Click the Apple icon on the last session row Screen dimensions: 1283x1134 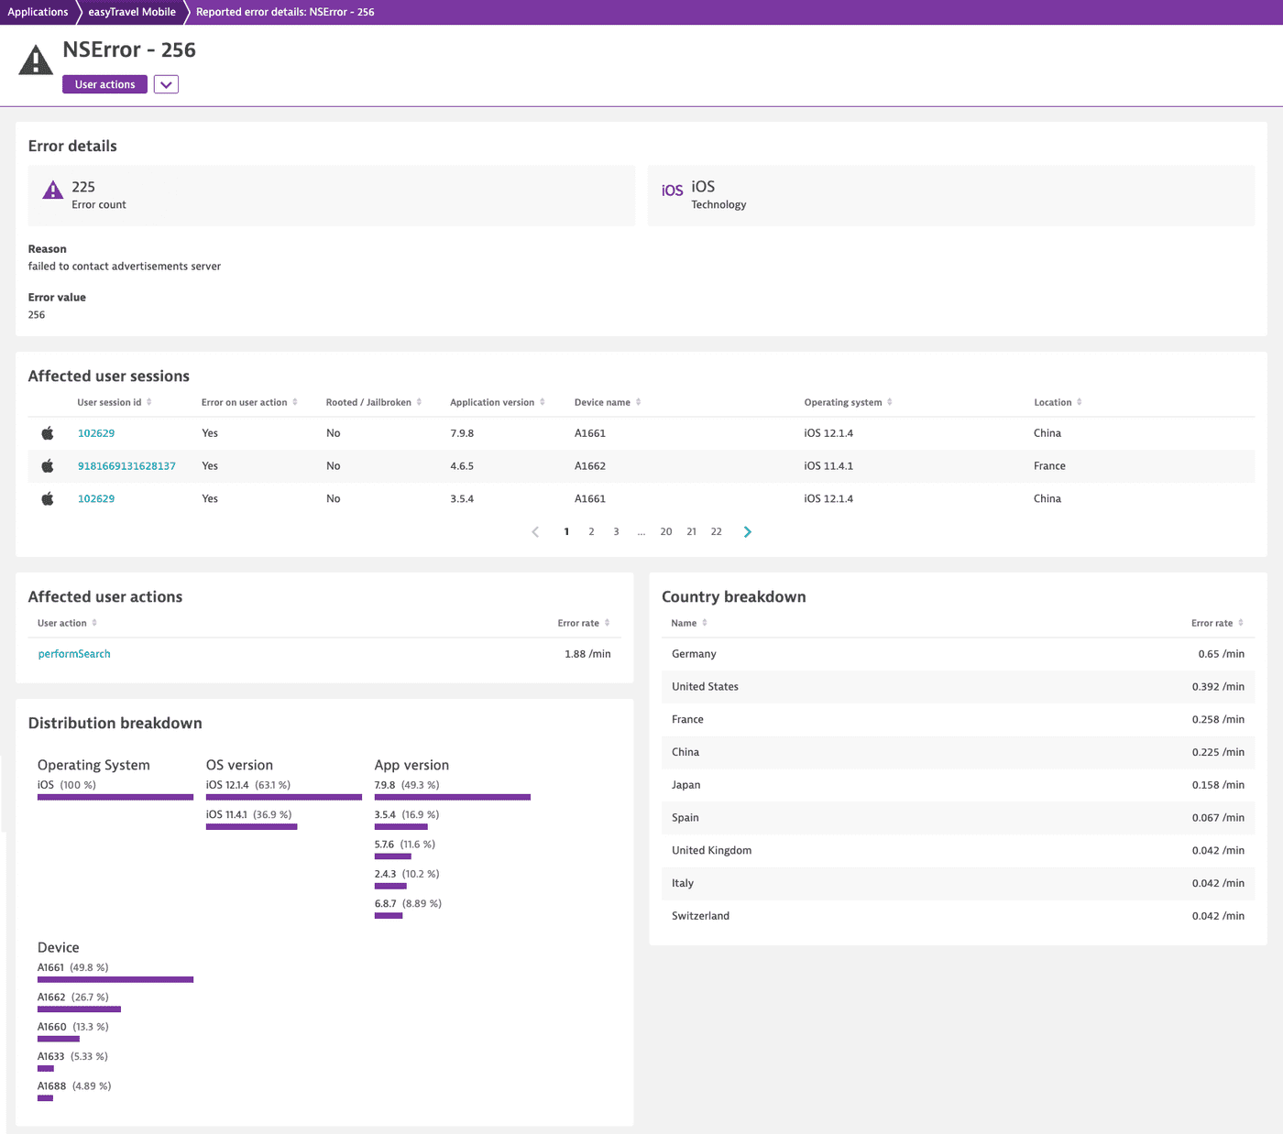tap(47, 498)
